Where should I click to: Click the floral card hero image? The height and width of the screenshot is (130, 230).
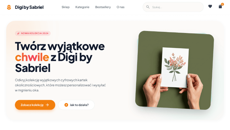pos(175,70)
